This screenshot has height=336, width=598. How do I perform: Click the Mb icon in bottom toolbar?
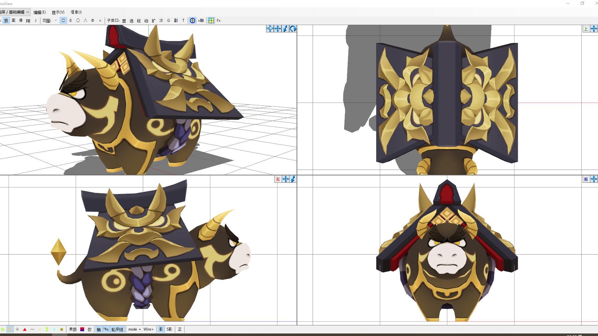[106, 329]
